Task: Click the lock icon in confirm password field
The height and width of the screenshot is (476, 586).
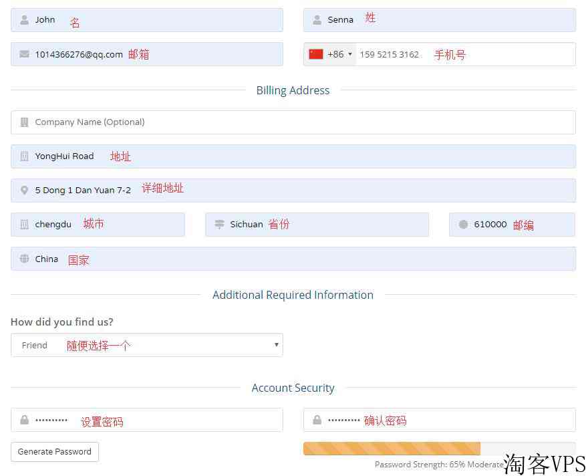Action: pos(317,420)
